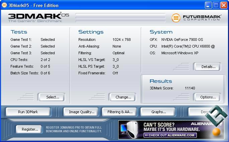Maximize the 3DMark05 window

216,5
